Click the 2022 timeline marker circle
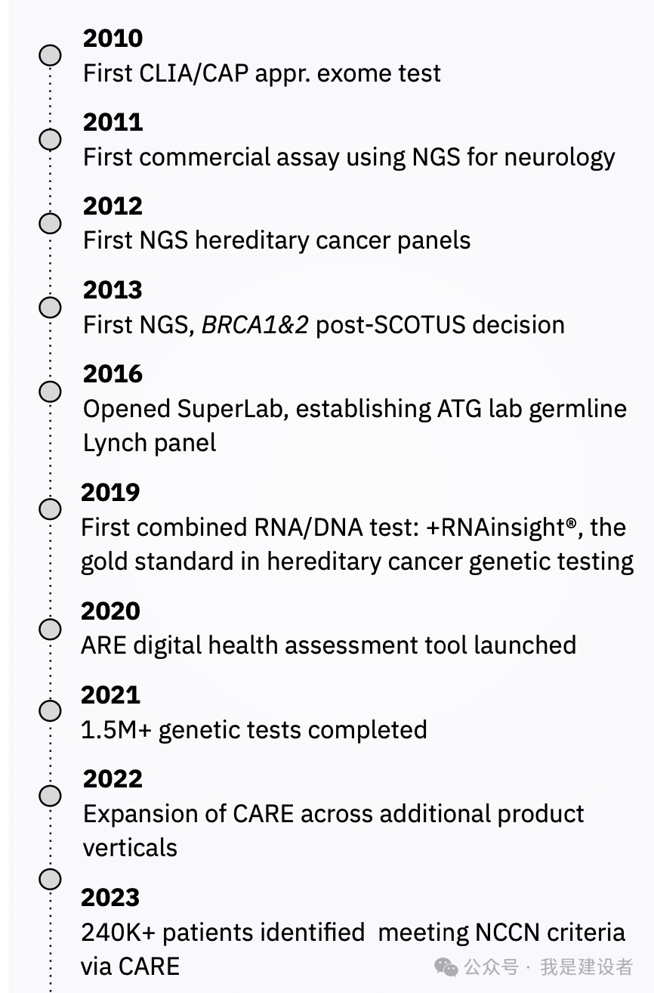654x993 pixels. coord(50,796)
